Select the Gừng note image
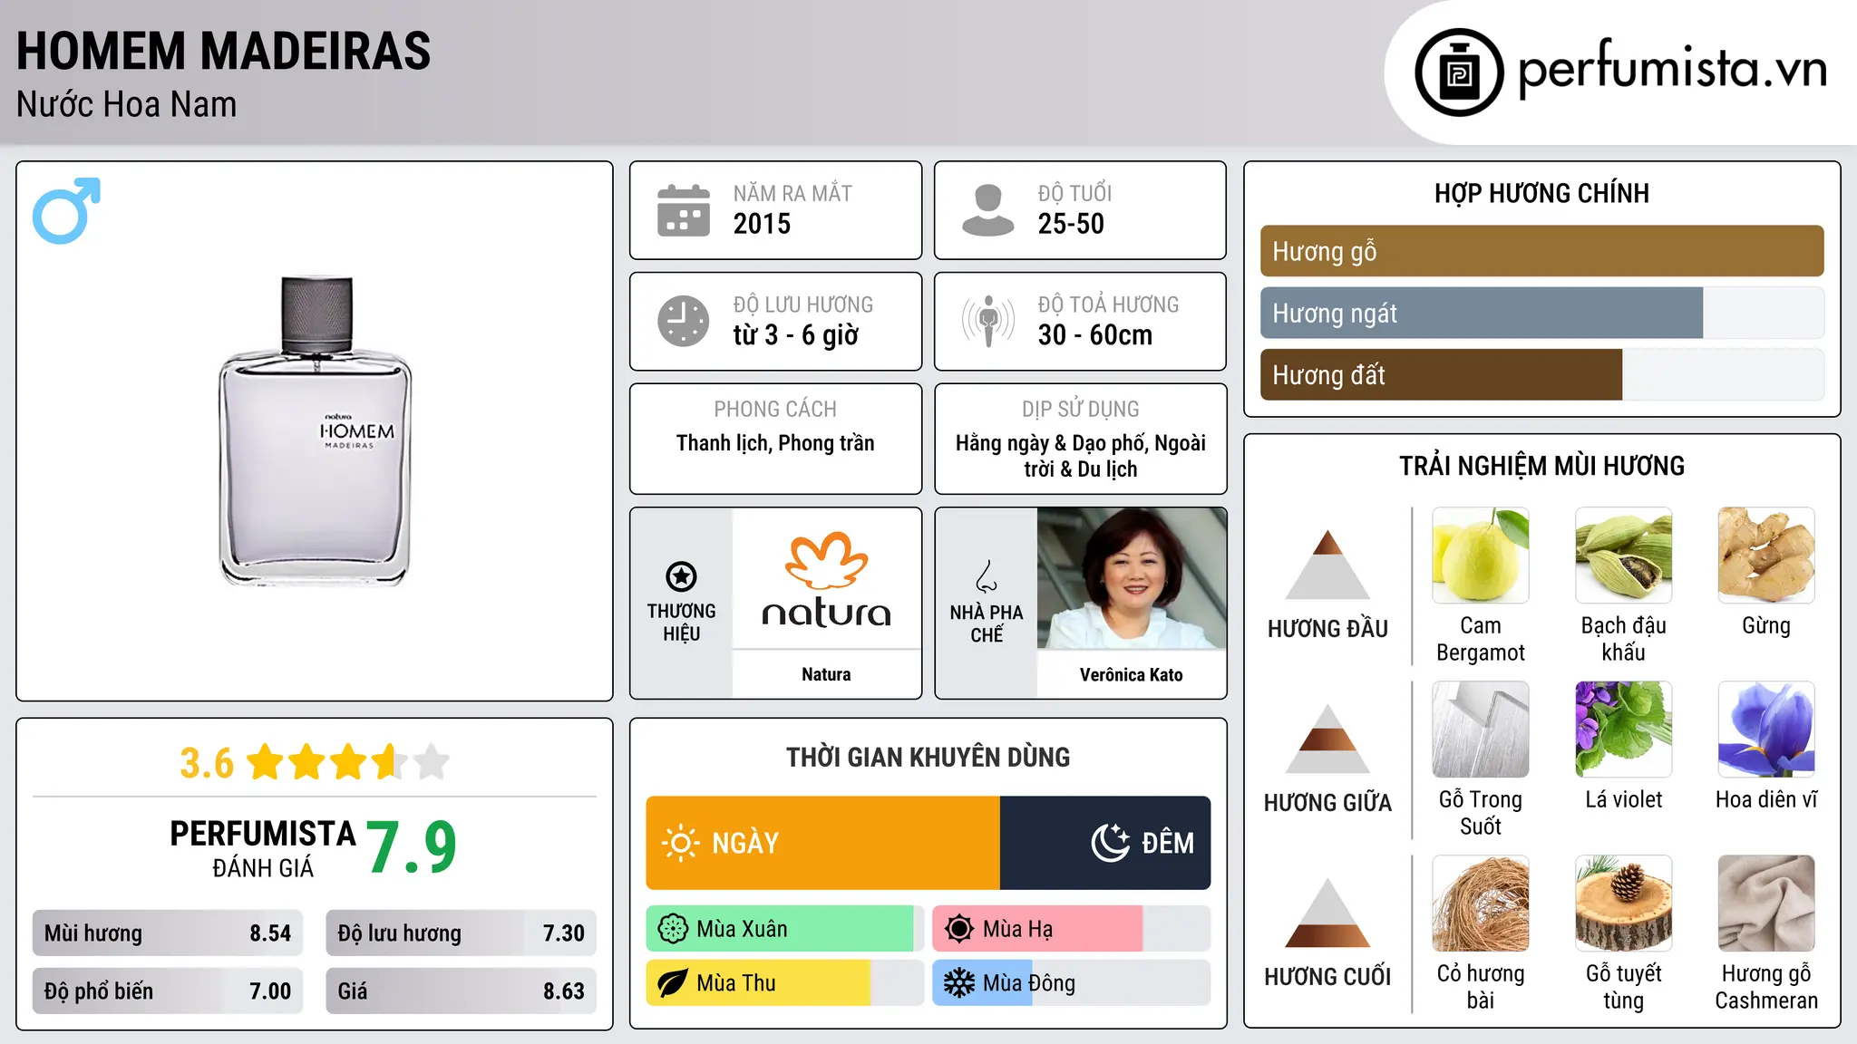Image resolution: width=1857 pixels, height=1044 pixels. pyautogui.click(x=1766, y=556)
